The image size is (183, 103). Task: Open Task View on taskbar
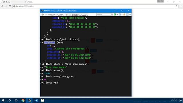[x=16, y=100]
